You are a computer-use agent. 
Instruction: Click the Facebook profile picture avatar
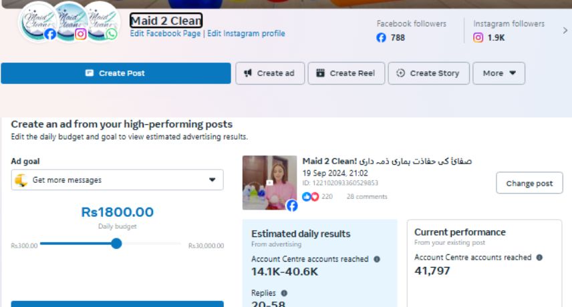pos(37,21)
